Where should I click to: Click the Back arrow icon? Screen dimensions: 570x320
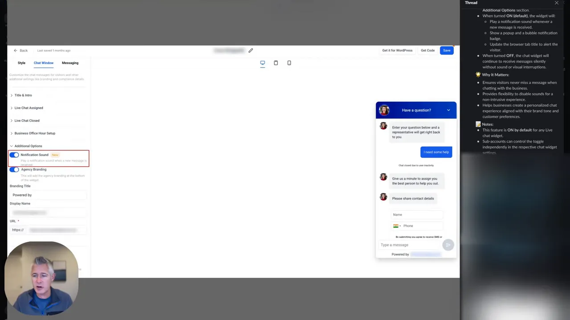[15, 51]
